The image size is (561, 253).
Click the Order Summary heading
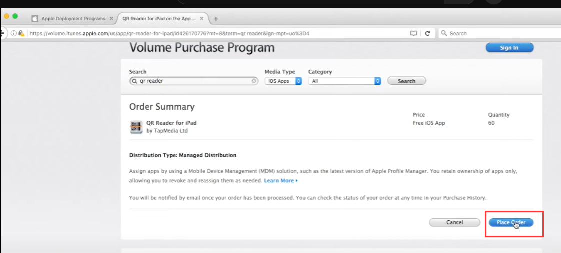(x=162, y=107)
